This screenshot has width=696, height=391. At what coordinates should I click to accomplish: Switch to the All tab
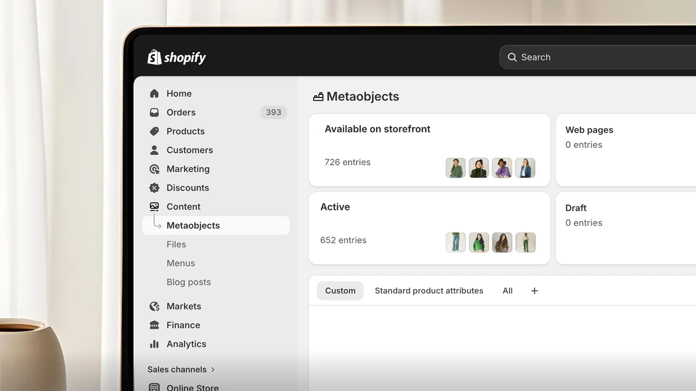[x=507, y=291]
